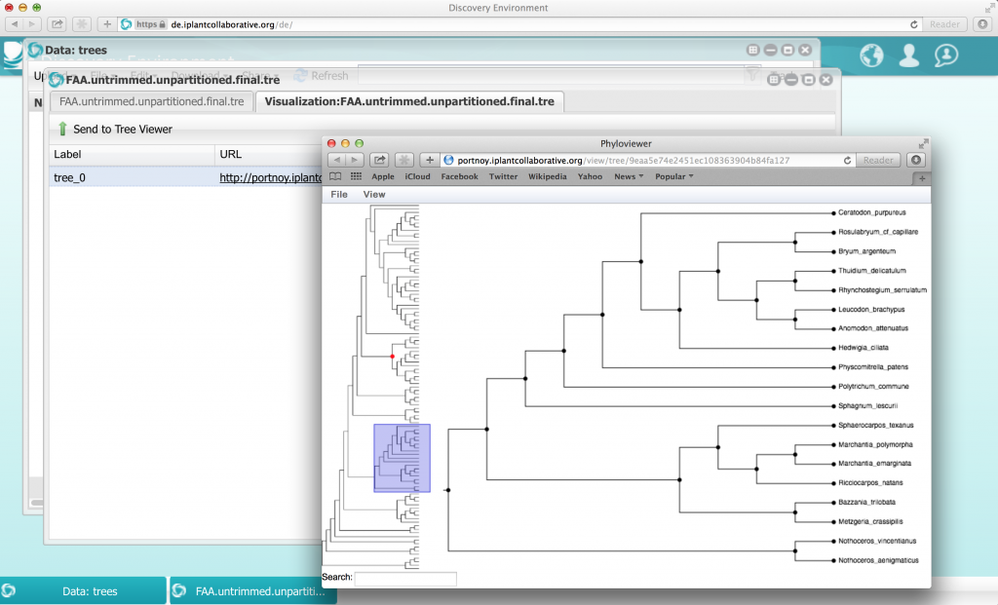Click the blue viewport box in tree overview
The width and height of the screenshot is (998, 605).
click(x=402, y=458)
